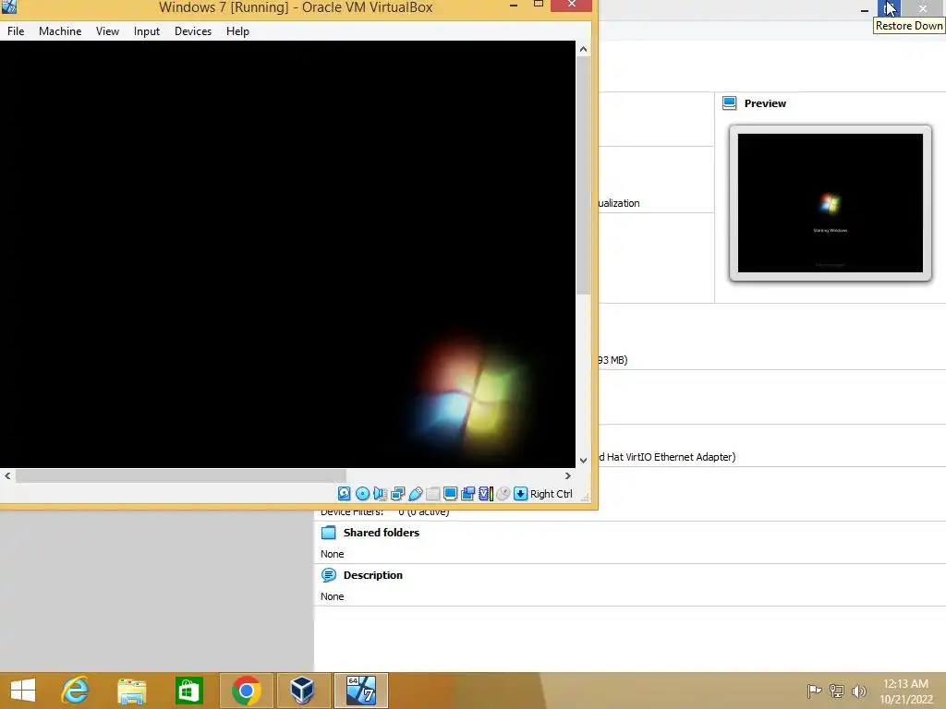This screenshot has height=709, width=946.
Task: Click the VM vertical scrollbar thumb
Action: [x=584, y=175]
